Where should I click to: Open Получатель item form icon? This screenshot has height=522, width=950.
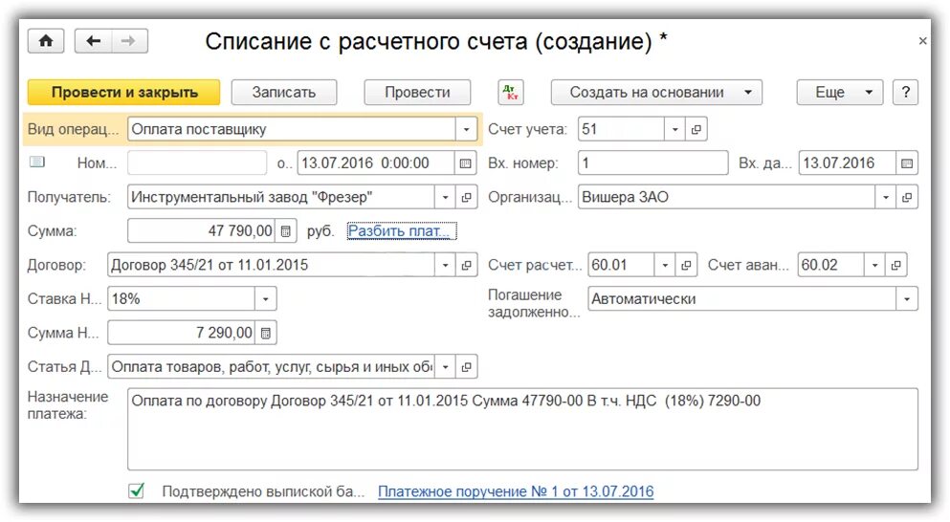(466, 197)
